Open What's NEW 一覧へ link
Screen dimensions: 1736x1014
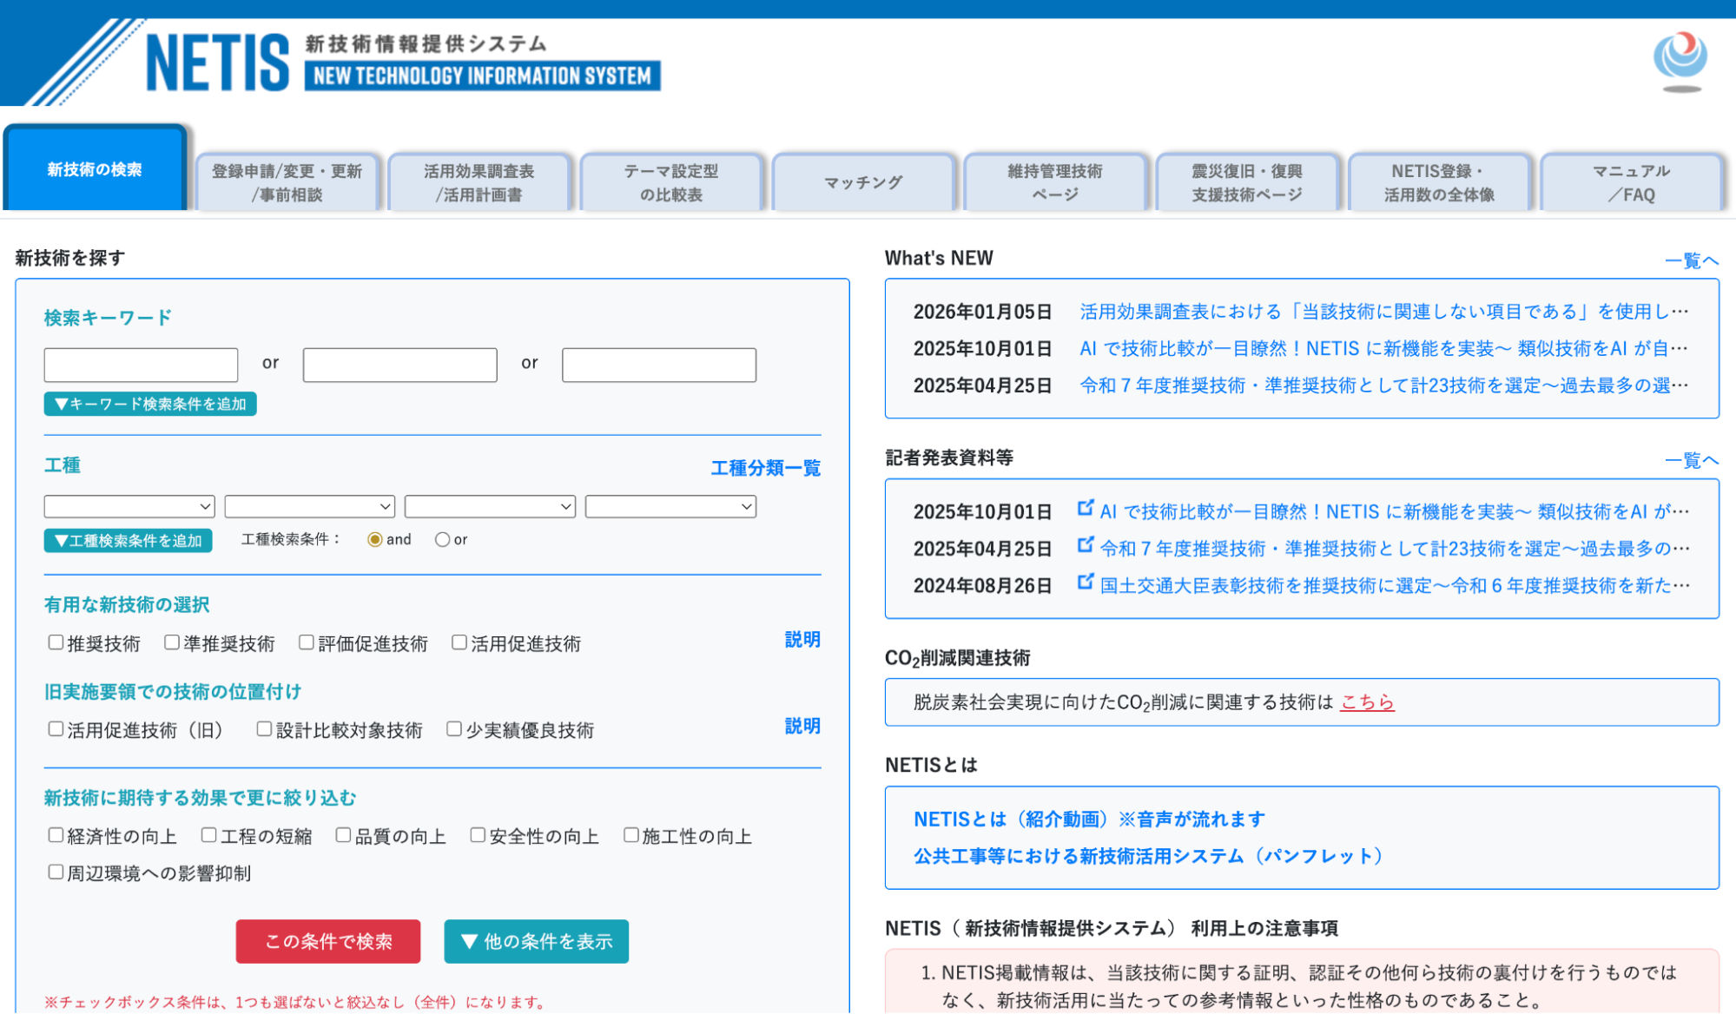click(1691, 260)
